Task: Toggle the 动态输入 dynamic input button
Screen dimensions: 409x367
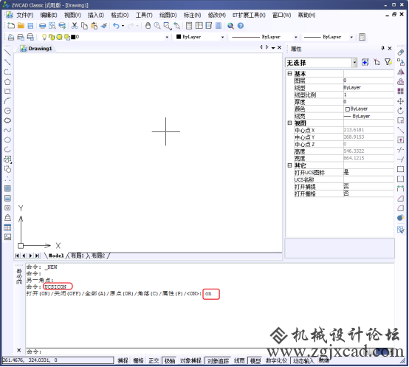Action: point(303,360)
